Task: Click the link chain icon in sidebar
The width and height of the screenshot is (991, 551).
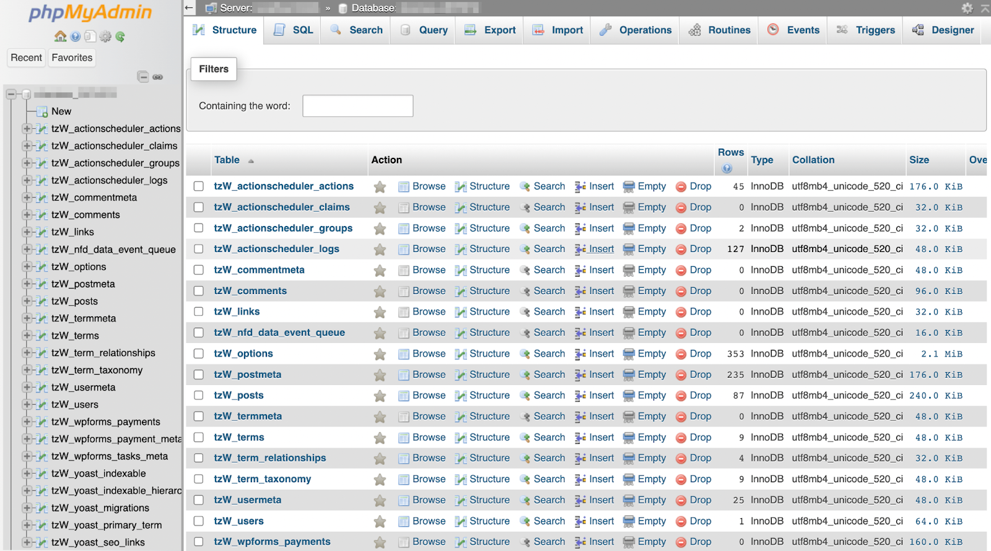Action: (158, 77)
